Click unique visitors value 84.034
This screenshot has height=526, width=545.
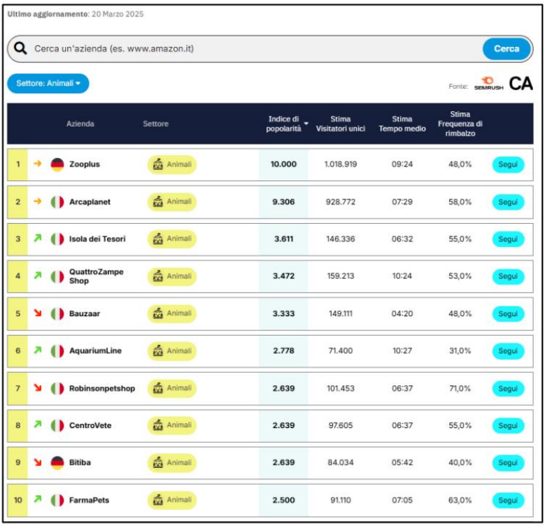point(341,463)
